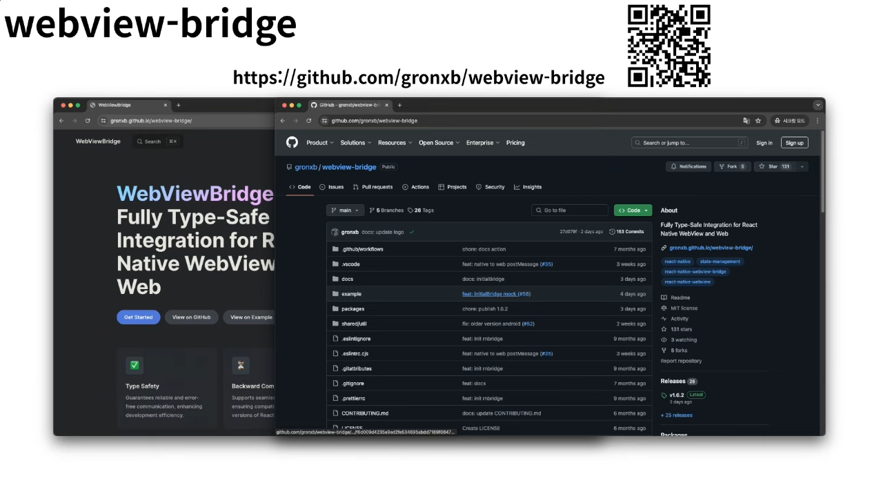Click feat: initialBridge mock commit message
Viewport: 872px width, 483px height.
click(489, 294)
